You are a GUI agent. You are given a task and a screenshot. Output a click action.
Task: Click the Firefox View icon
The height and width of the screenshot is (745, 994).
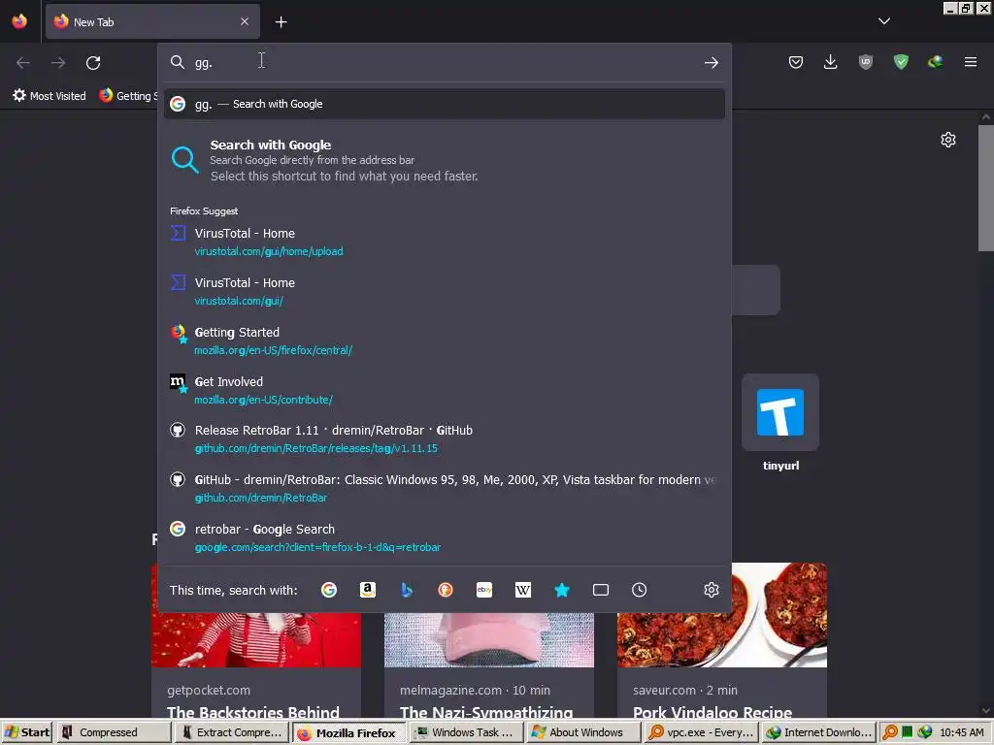[x=19, y=21]
